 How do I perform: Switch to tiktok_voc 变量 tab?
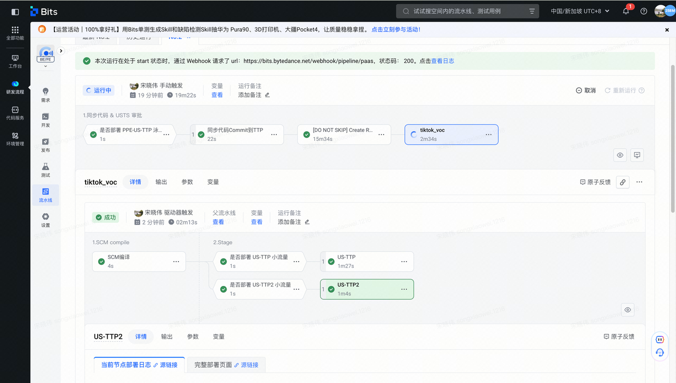tap(213, 182)
